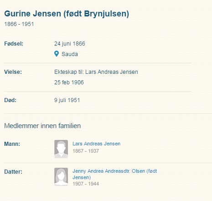The width and height of the screenshot is (212, 201).
Task: Click the Fødsel label
Action: [14, 44]
